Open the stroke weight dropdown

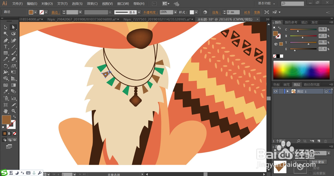(x=80, y=12)
